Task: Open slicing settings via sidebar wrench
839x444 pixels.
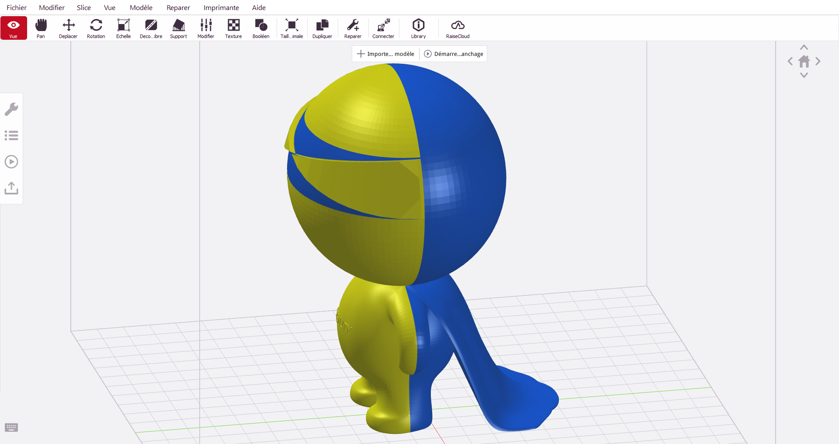Action: click(x=11, y=109)
